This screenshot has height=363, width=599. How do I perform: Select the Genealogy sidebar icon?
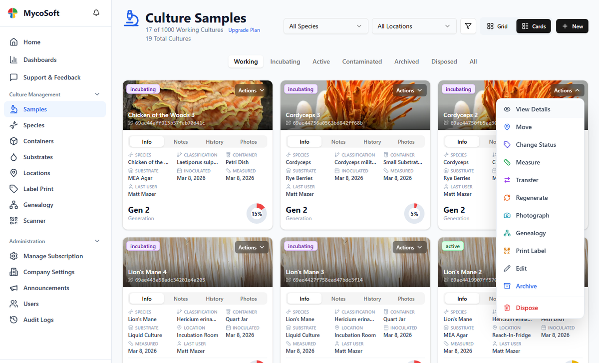click(x=13, y=204)
